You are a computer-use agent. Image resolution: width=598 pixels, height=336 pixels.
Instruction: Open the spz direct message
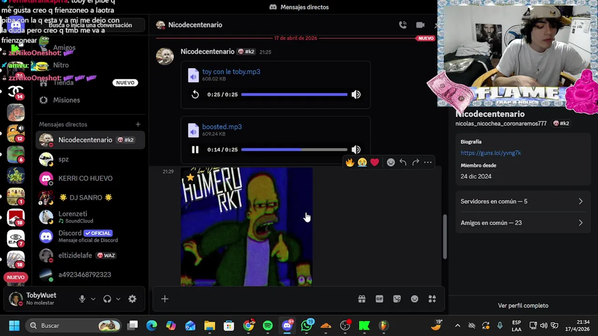(x=90, y=159)
